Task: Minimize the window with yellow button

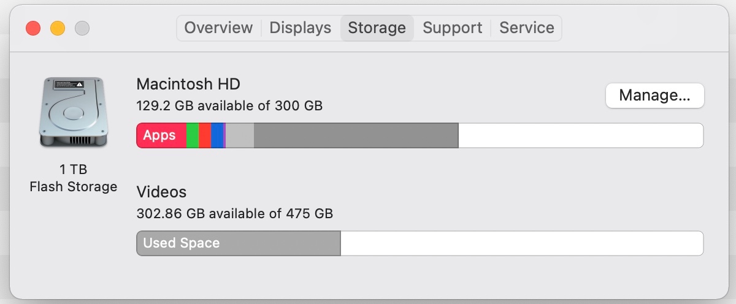Action: (x=57, y=28)
